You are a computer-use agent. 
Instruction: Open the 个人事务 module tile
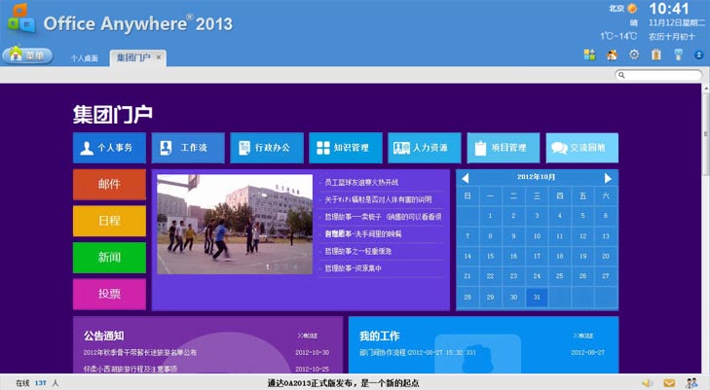tap(109, 148)
